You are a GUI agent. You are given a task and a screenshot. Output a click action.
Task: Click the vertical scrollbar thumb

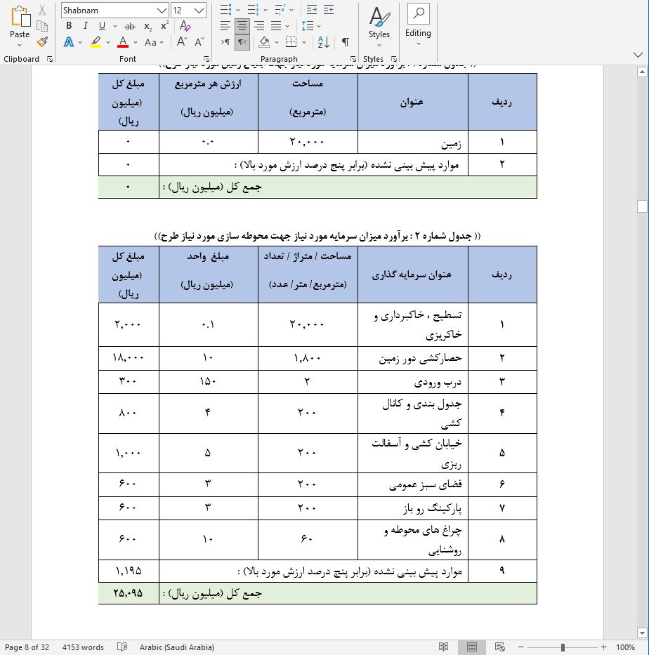tap(642, 206)
